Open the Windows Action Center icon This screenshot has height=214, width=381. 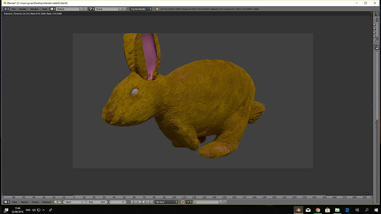tap(6, 210)
